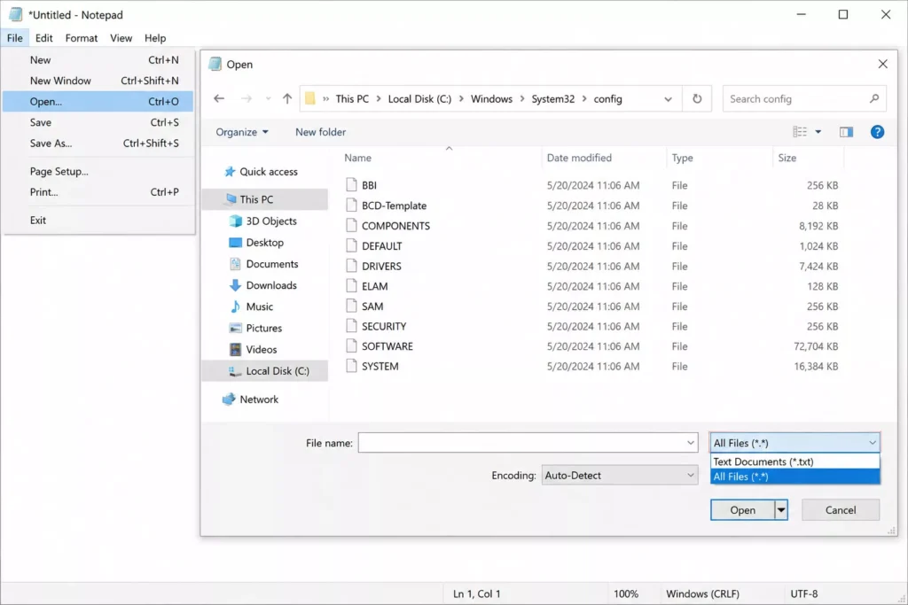The height and width of the screenshot is (605, 908).
Task: Click the BBI file icon
Action: coord(351,185)
